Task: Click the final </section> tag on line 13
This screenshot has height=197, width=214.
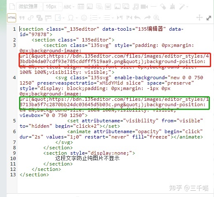Action: coord(34,175)
